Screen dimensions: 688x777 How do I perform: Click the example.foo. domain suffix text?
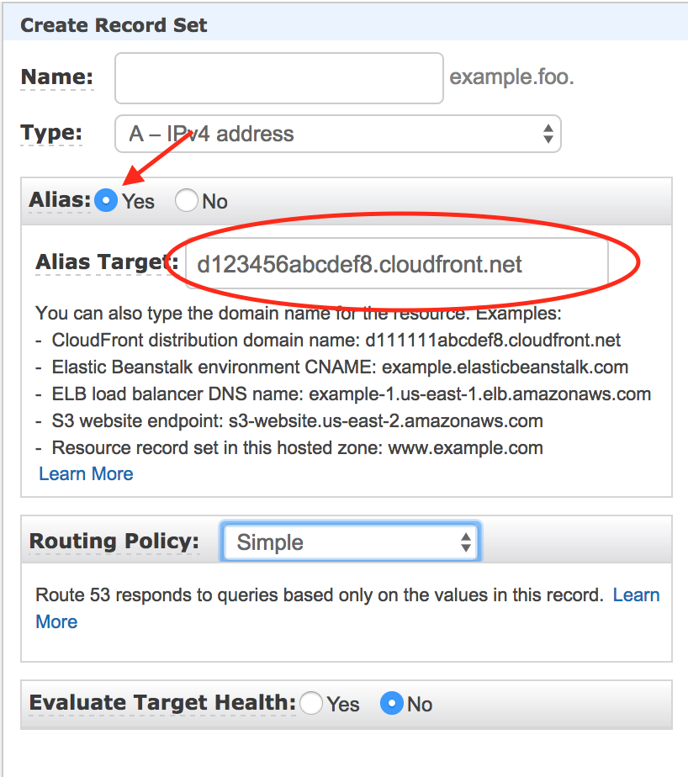pyautogui.click(x=511, y=77)
